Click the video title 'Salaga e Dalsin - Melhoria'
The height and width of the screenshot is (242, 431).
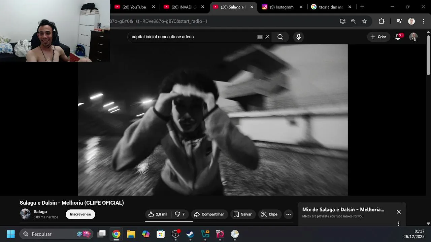click(x=72, y=203)
